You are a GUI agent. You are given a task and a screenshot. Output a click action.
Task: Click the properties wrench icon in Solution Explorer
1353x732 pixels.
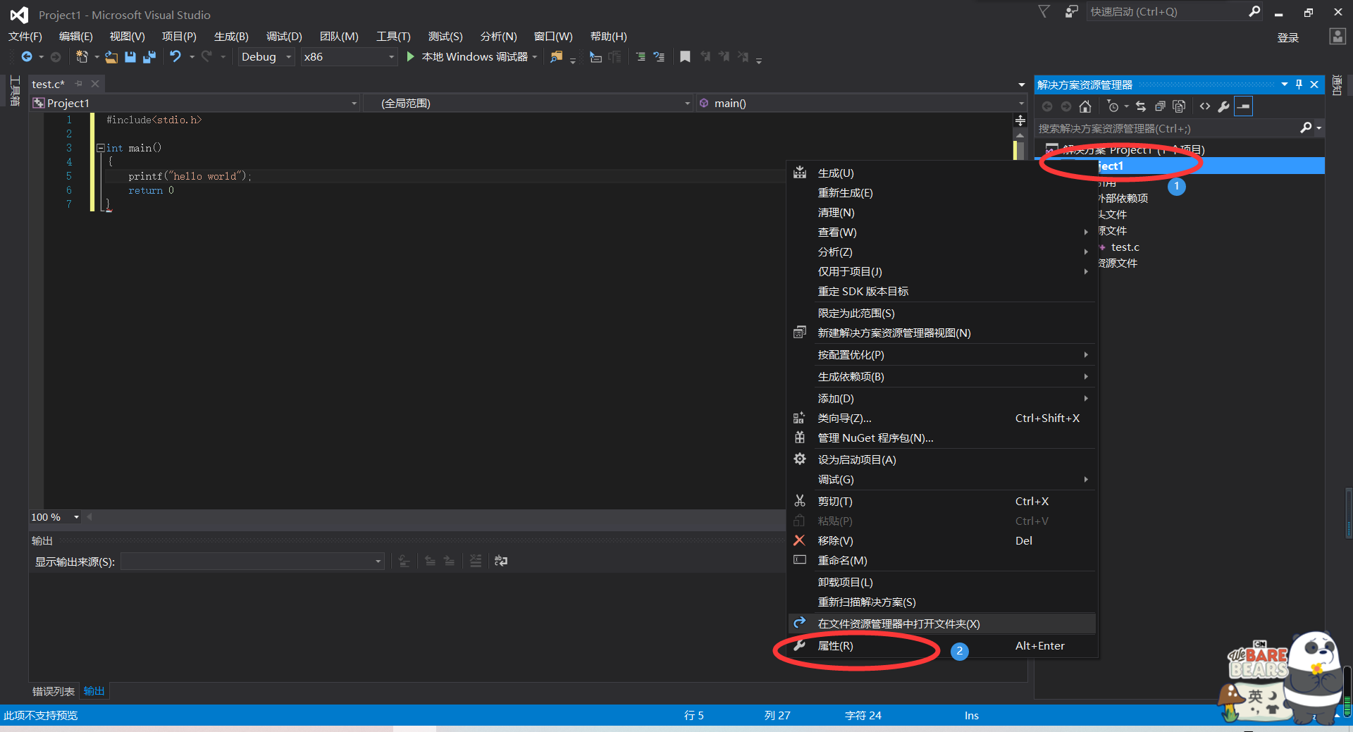(1224, 106)
